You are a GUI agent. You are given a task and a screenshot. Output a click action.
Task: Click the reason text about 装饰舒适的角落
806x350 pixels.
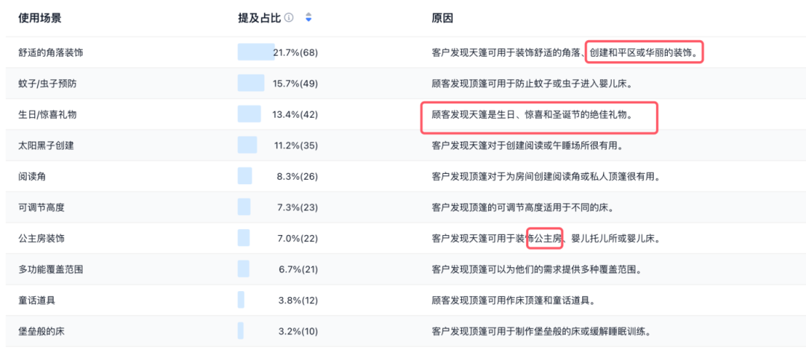[x=566, y=52]
